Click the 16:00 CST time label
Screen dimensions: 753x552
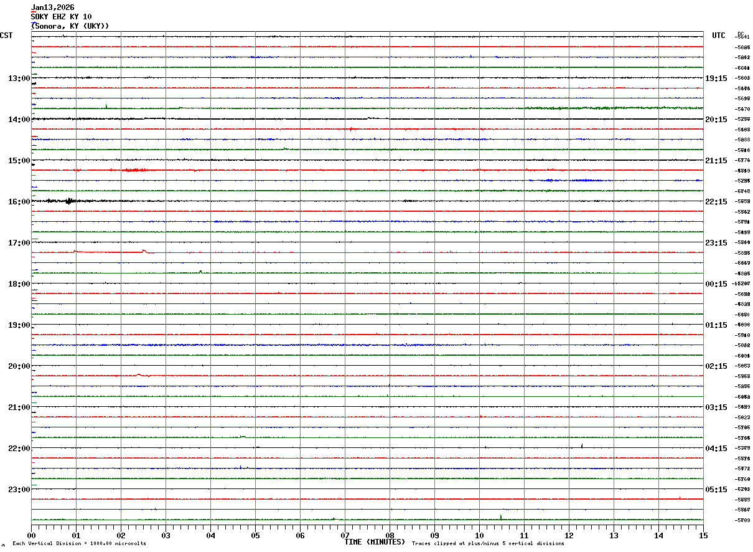pos(19,202)
